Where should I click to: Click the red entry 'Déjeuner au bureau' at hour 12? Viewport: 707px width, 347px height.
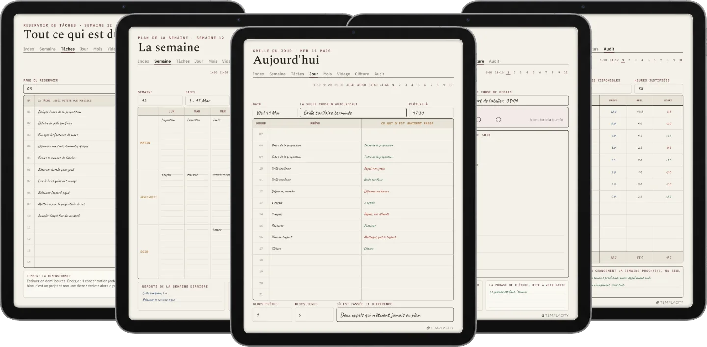(377, 191)
